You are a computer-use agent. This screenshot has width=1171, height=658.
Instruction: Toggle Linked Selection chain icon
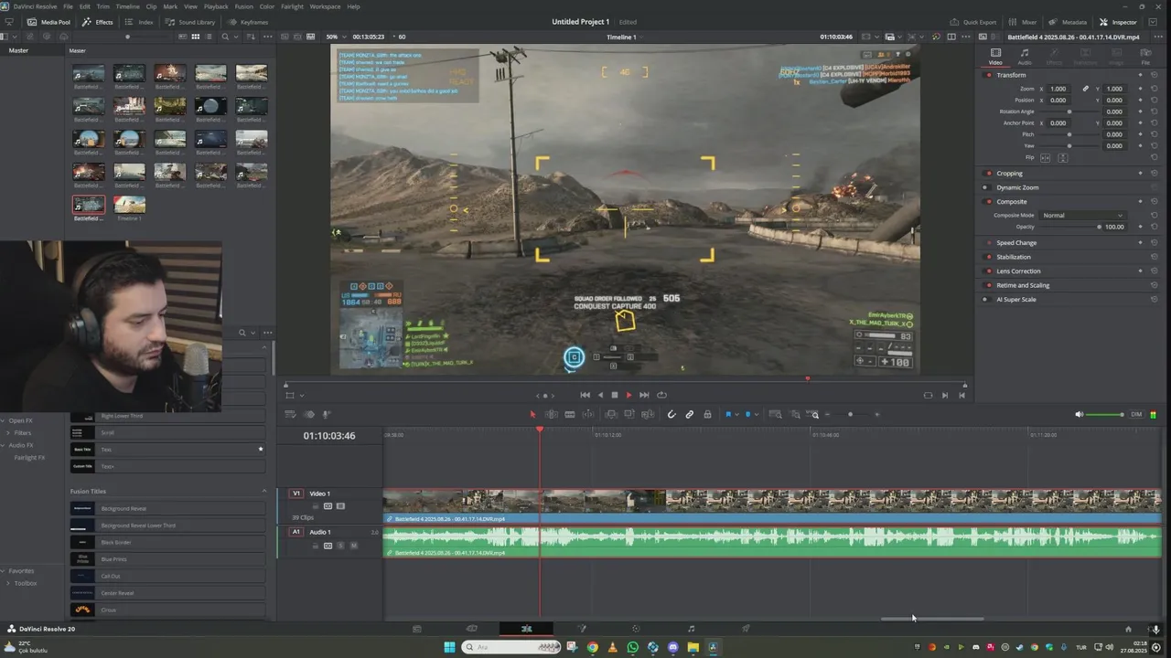pyautogui.click(x=690, y=415)
